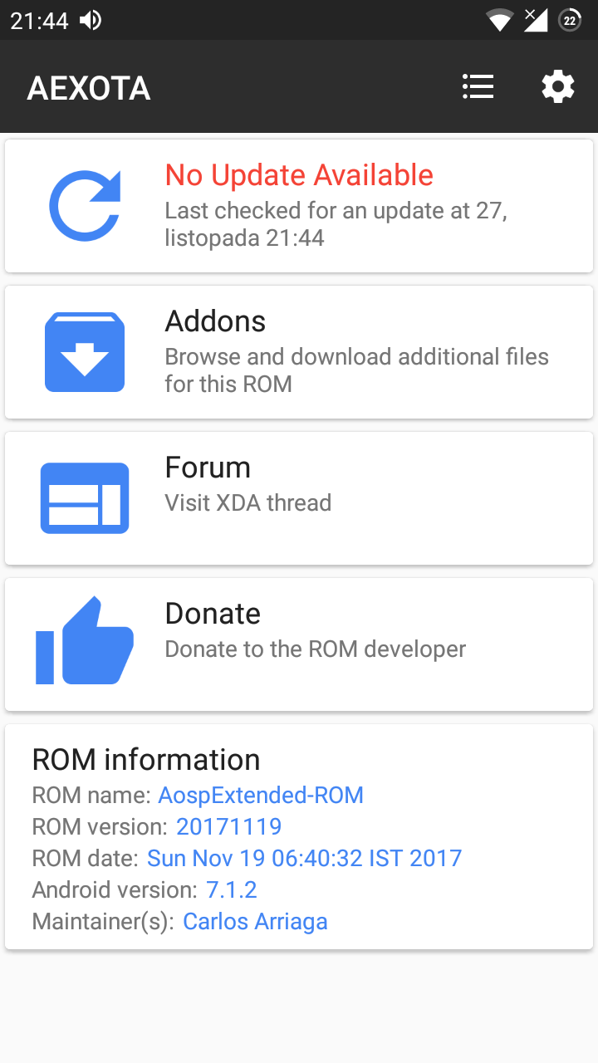Select Donate to the ROM developer
This screenshot has width=598, height=1063.
click(x=315, y=649)
